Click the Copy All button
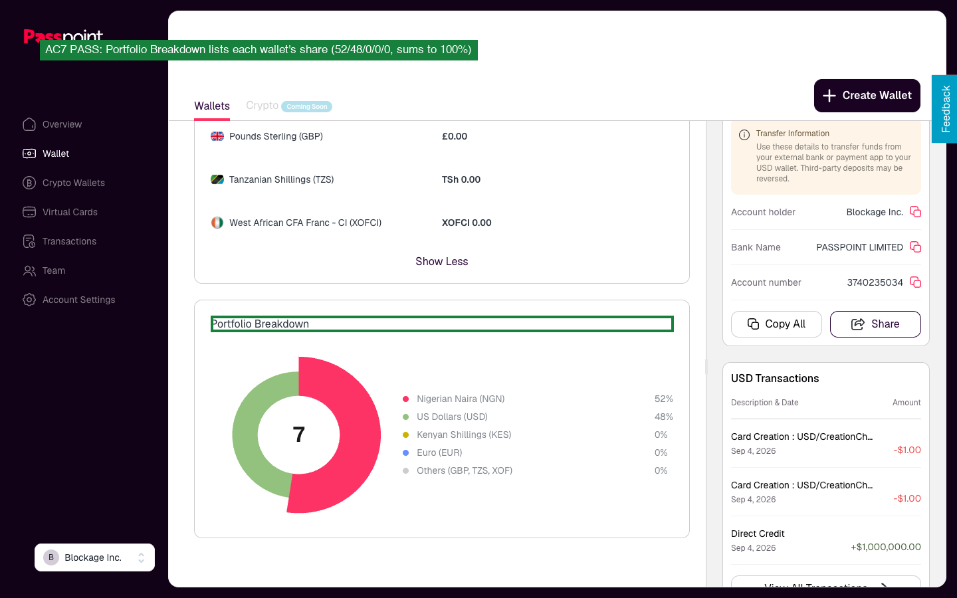This screenshot has width=957, height=598. click(x=776, y=324)
